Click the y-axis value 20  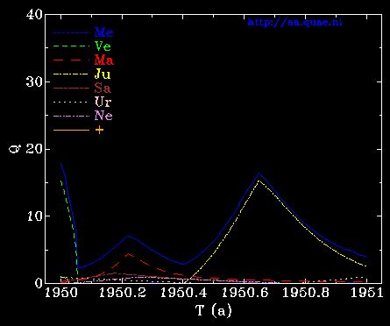click(x=34, y=149)
